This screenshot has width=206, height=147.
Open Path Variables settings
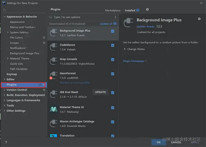(19, 69)
